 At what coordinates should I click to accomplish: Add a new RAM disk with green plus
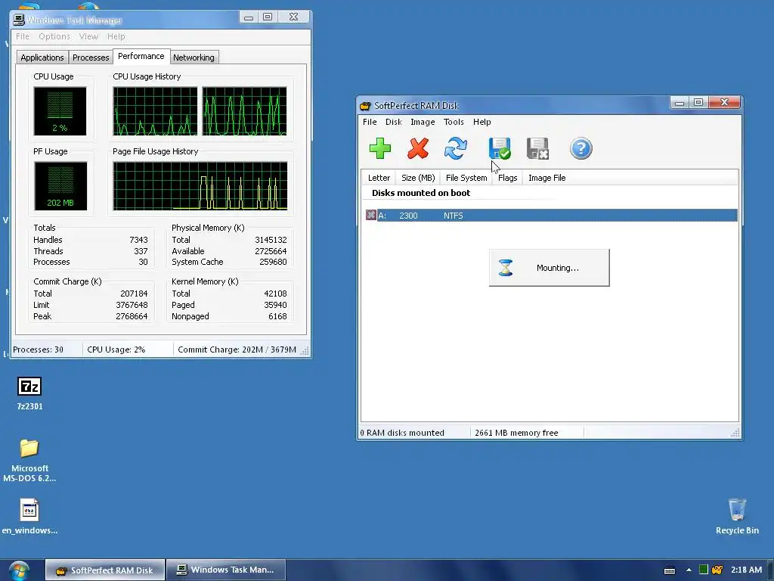click(x=379, y=148)
